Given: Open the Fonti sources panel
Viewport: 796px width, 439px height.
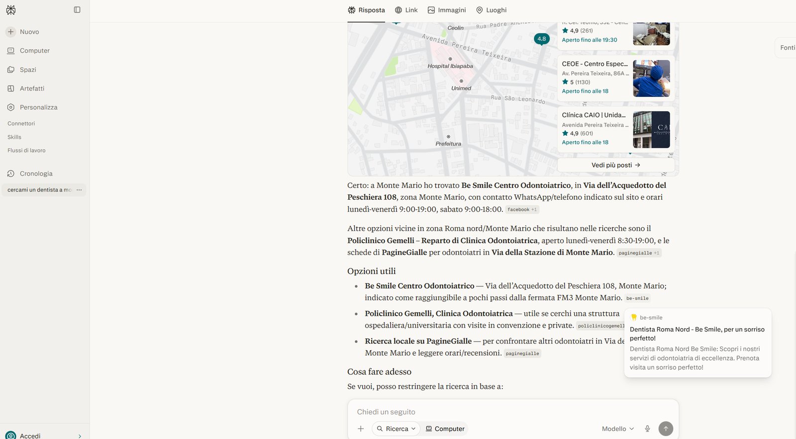Looking at the screenshot, I should [786, 48].
